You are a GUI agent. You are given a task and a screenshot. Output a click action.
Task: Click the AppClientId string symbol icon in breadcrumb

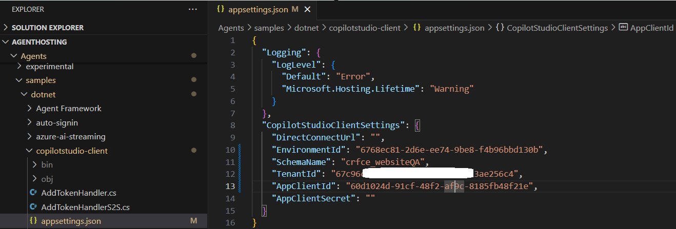pyautogui.click(x=623, y=28)
